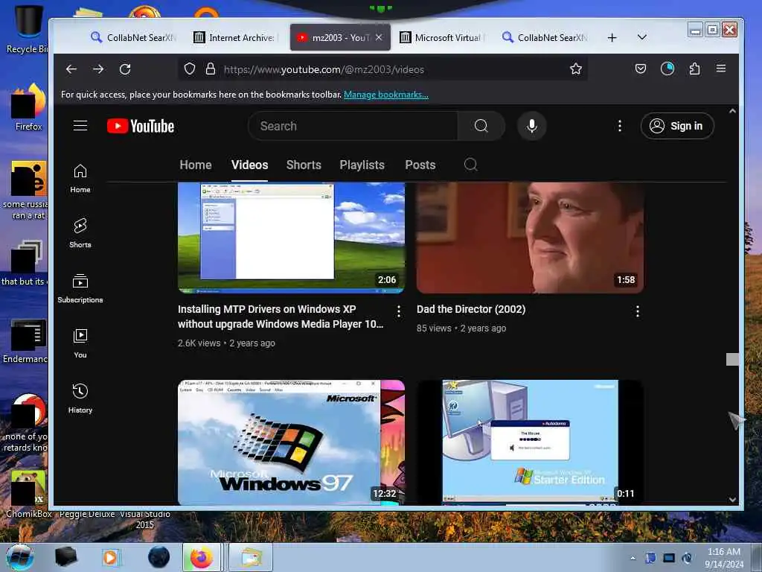Open You in YouTube sidebar
This screenshot has width=762, height=572.
click(x=80, y=344)
